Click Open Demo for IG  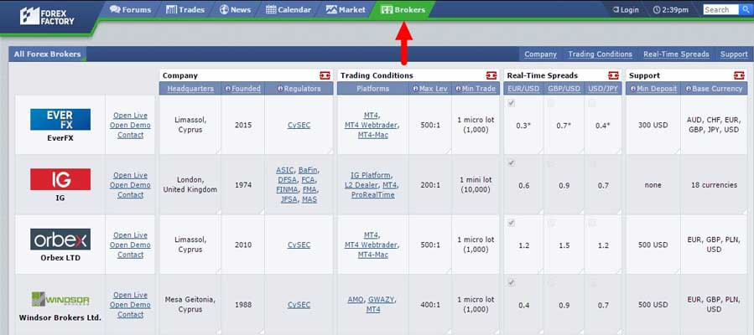tap(130, 185)
